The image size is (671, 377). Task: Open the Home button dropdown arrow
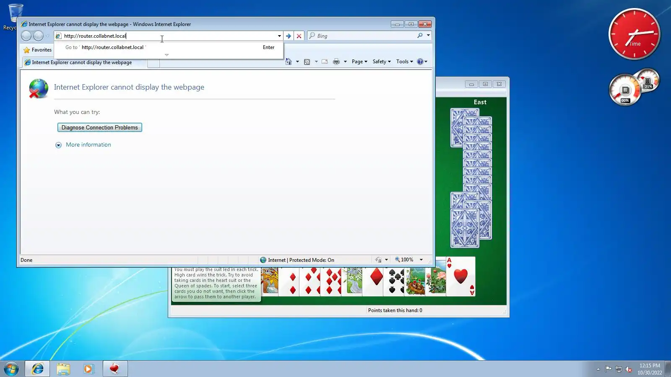297,62
